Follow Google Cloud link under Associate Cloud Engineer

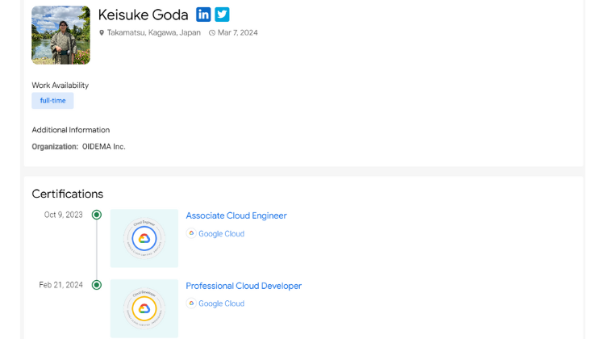click(221, 234)
